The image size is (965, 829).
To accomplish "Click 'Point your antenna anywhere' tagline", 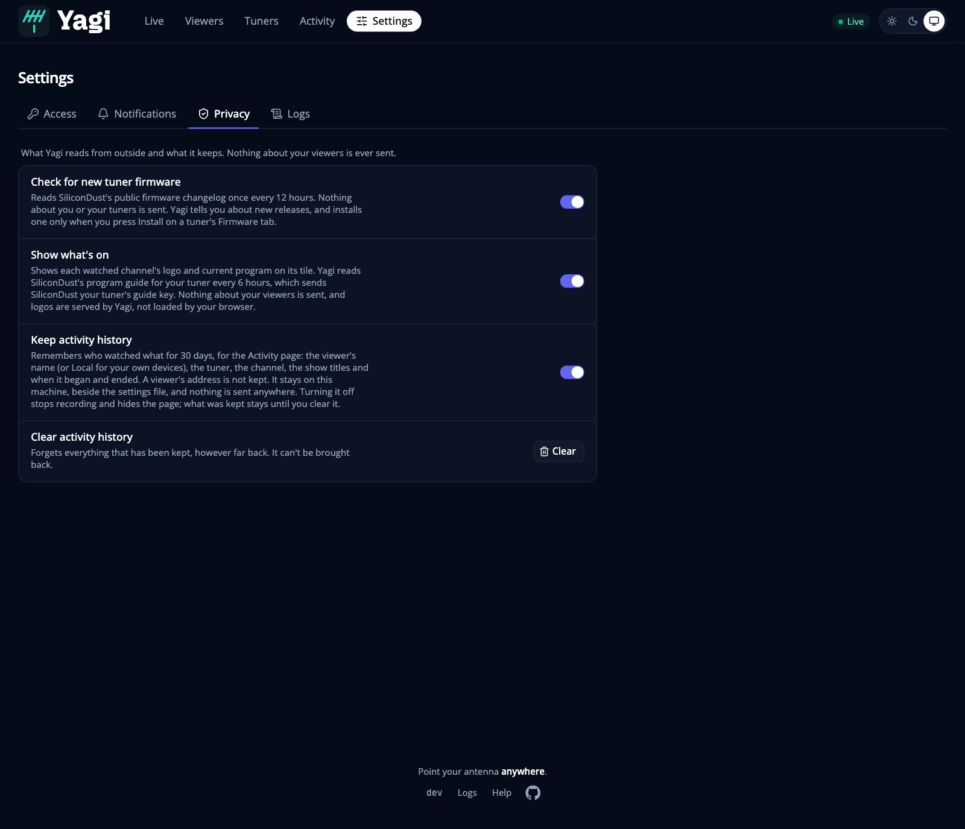I will coord(482,772).
